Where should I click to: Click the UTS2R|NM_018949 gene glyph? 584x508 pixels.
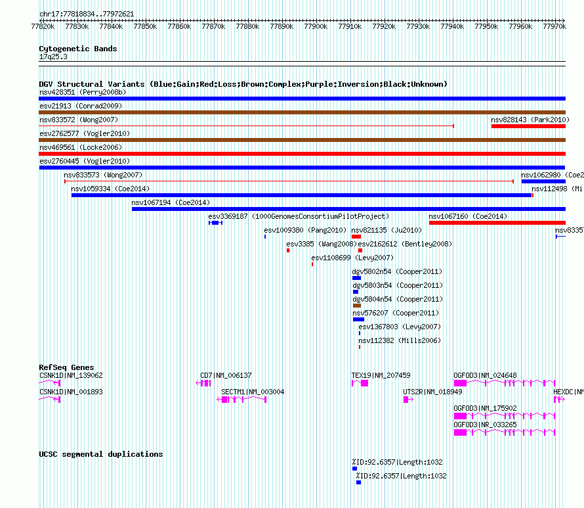point(408,400)
